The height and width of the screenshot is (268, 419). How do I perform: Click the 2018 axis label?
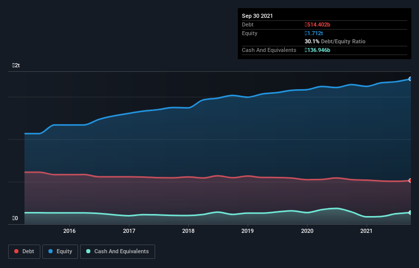pyautogui.click(x=188, y=231)
